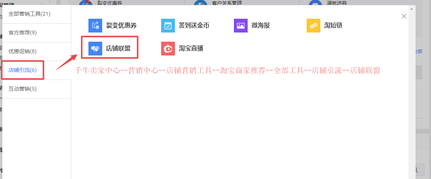Select the 互动营销(5) tab

(37, 89)
